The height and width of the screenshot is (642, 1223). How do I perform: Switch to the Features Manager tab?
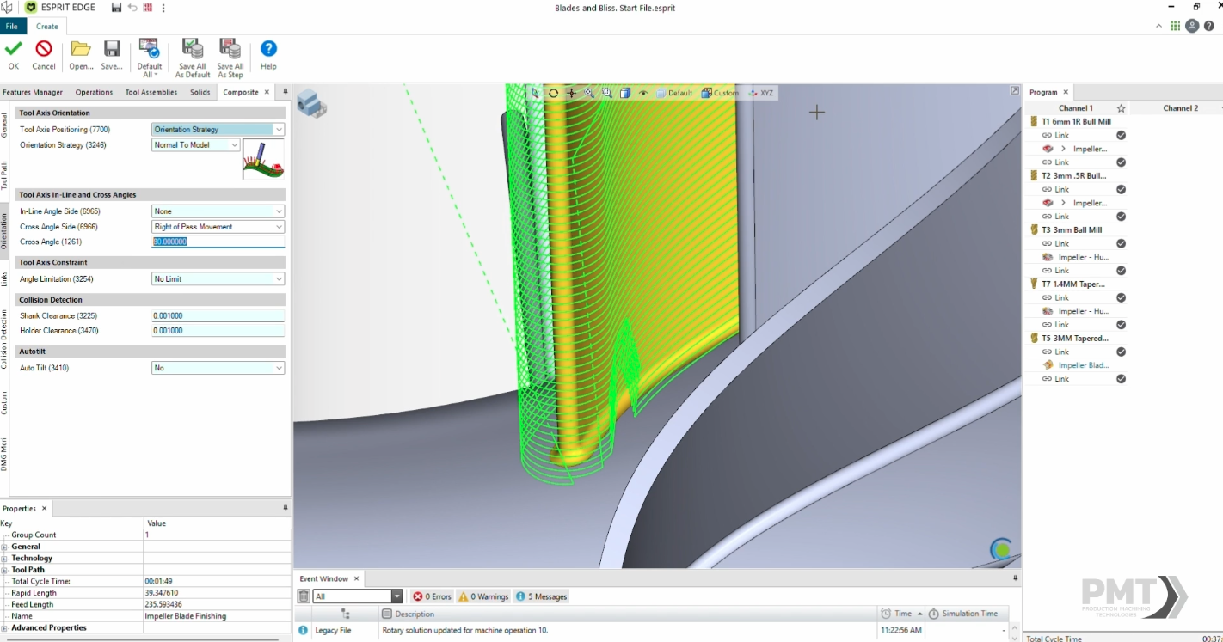33,92
